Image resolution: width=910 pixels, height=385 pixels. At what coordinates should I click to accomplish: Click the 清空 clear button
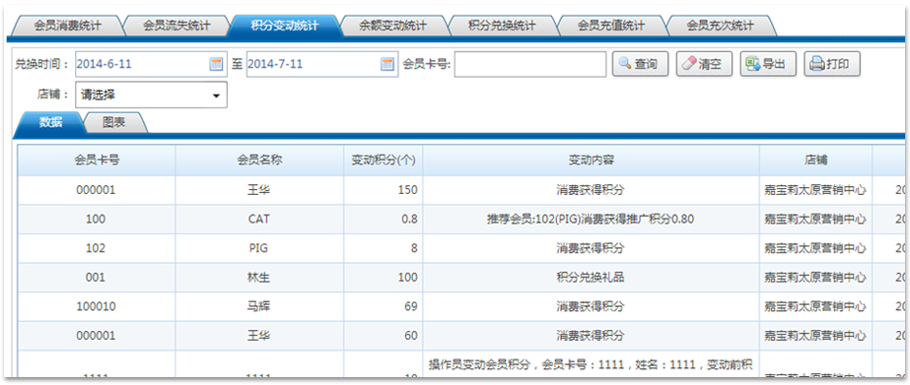click(704, 64)
